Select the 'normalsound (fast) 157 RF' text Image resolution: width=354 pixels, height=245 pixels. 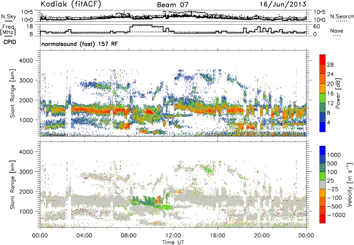pos(80,44)
